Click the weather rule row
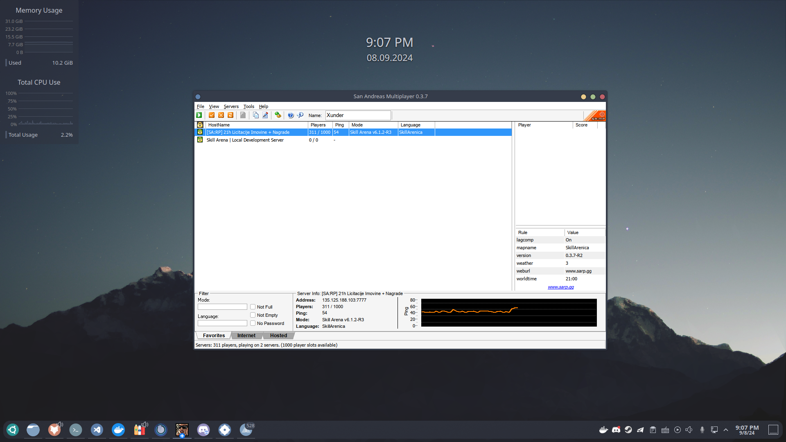 tap(560, 264)
